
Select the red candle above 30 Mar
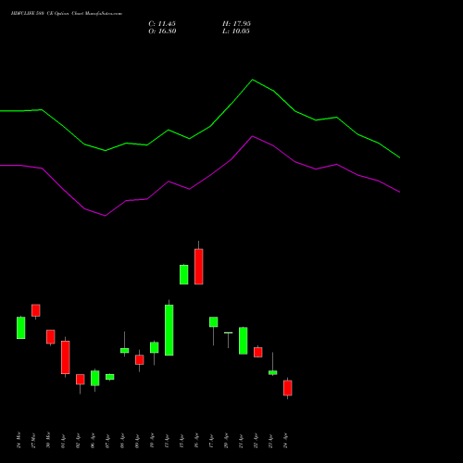[x=51, y=337]
